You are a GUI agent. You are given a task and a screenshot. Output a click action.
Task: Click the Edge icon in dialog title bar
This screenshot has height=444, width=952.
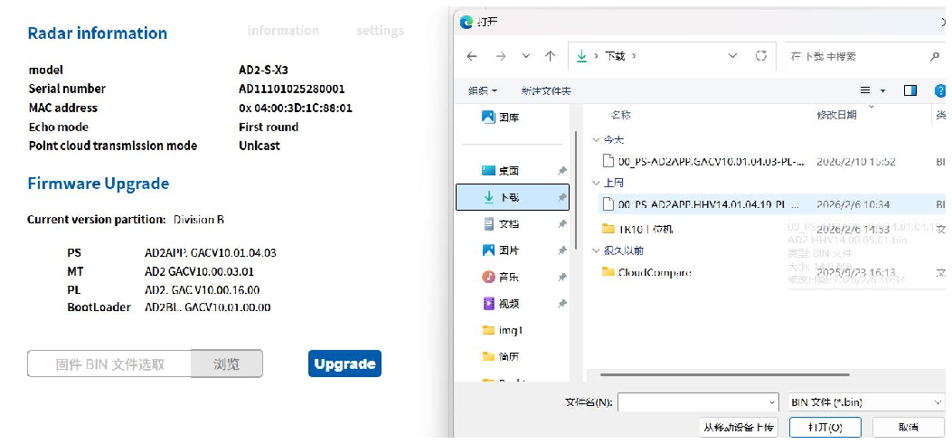467,22
